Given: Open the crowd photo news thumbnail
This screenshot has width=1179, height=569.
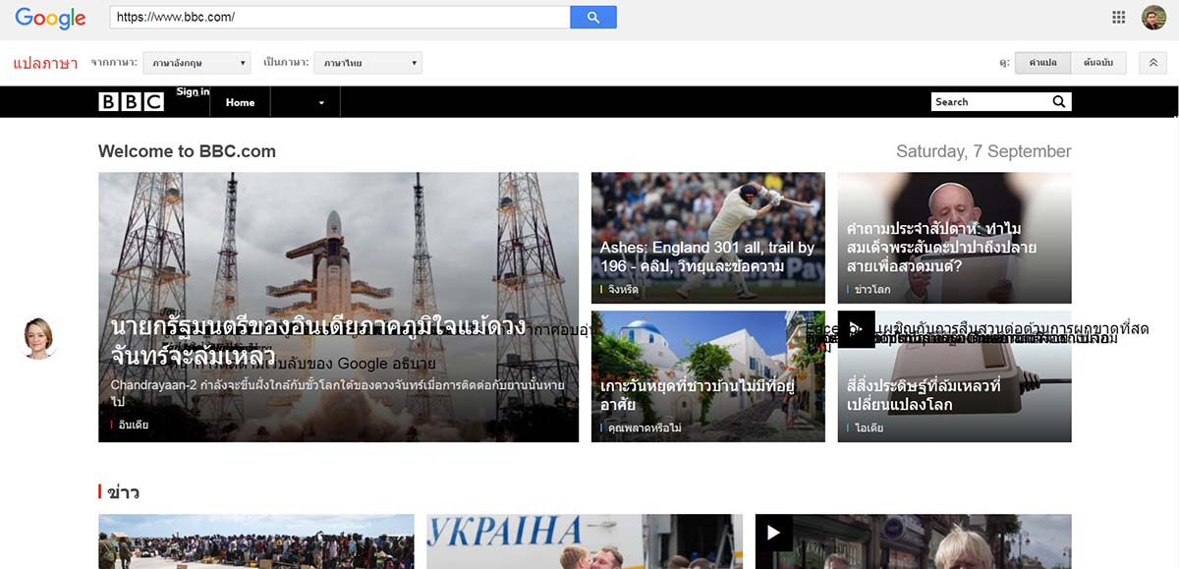Looking at the screenshot, I should click(256, 541).
